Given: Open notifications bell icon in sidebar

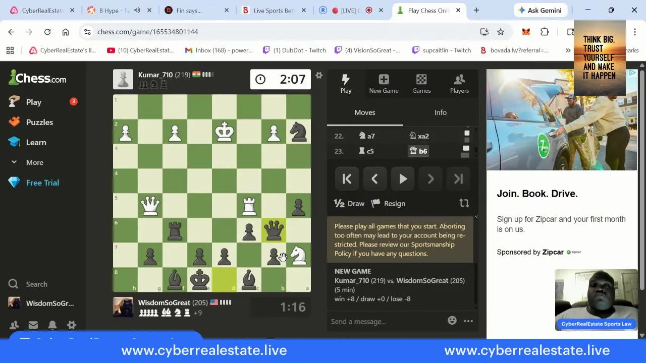Looking at the screenshot, I should click(x=52, y=325).
